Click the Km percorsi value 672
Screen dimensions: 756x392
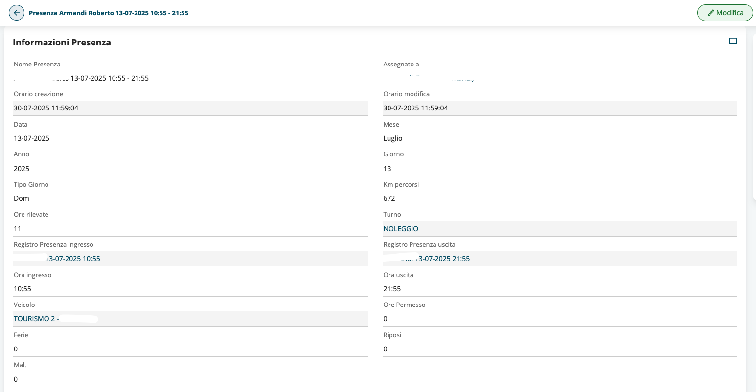coord(389,198)
